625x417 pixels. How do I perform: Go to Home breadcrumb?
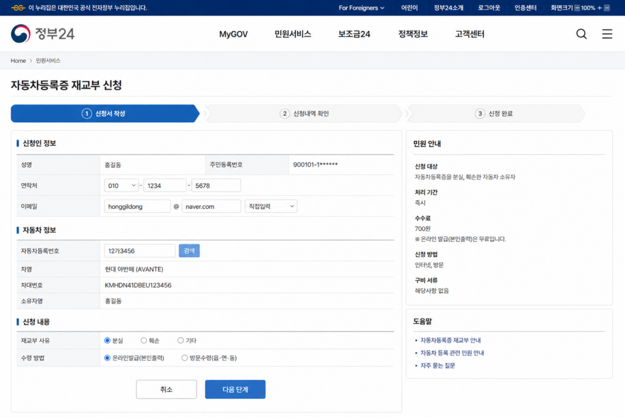click(x=18, y=60)
